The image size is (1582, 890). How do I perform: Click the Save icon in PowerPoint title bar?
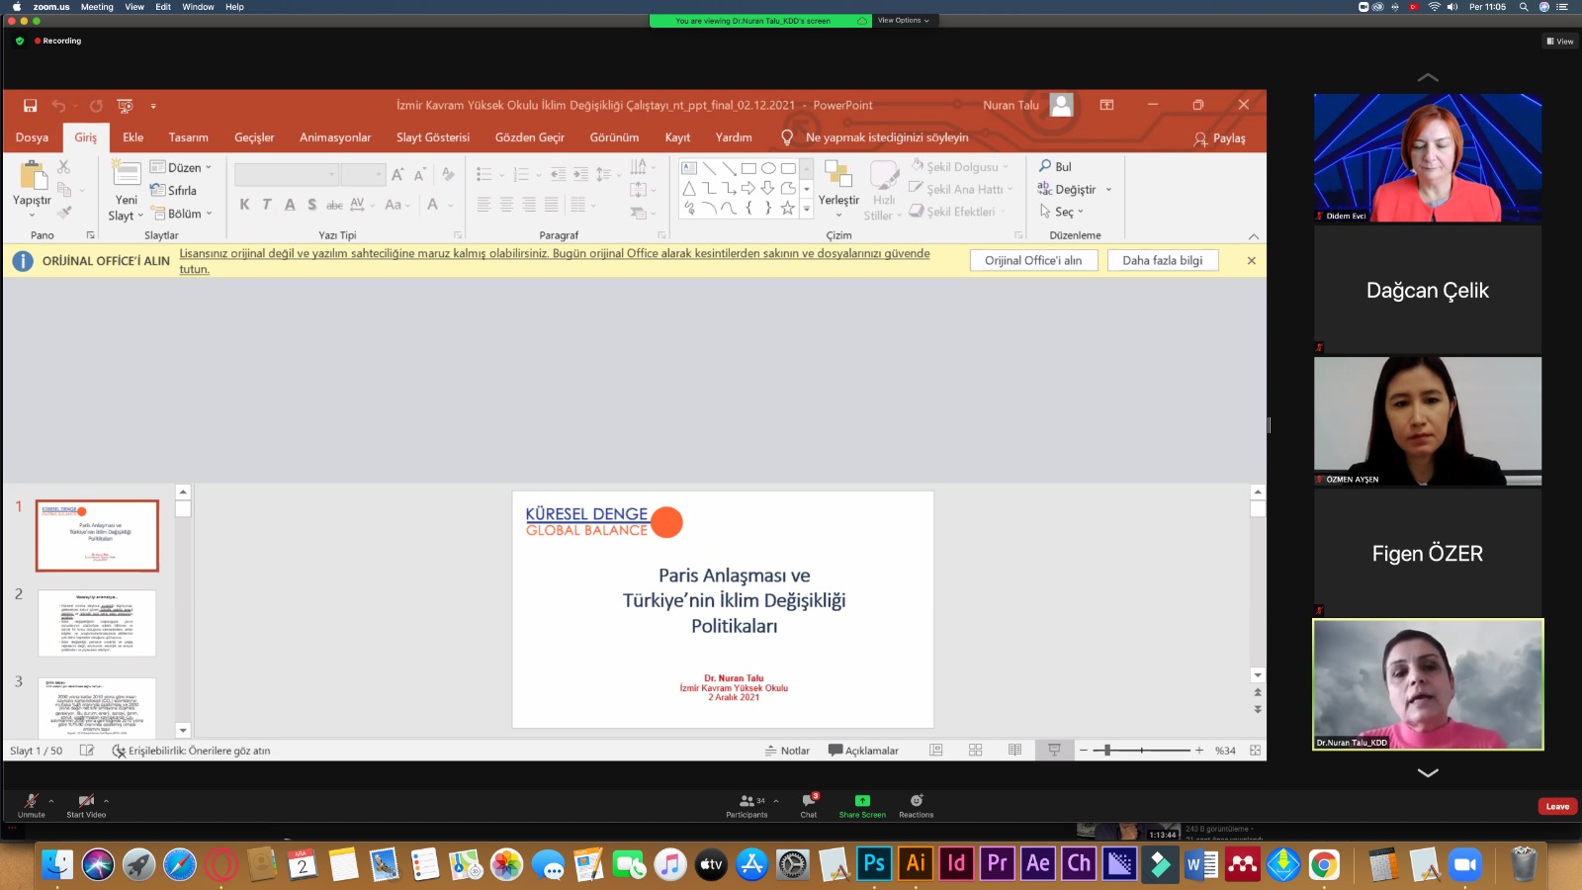coord(31,106)
